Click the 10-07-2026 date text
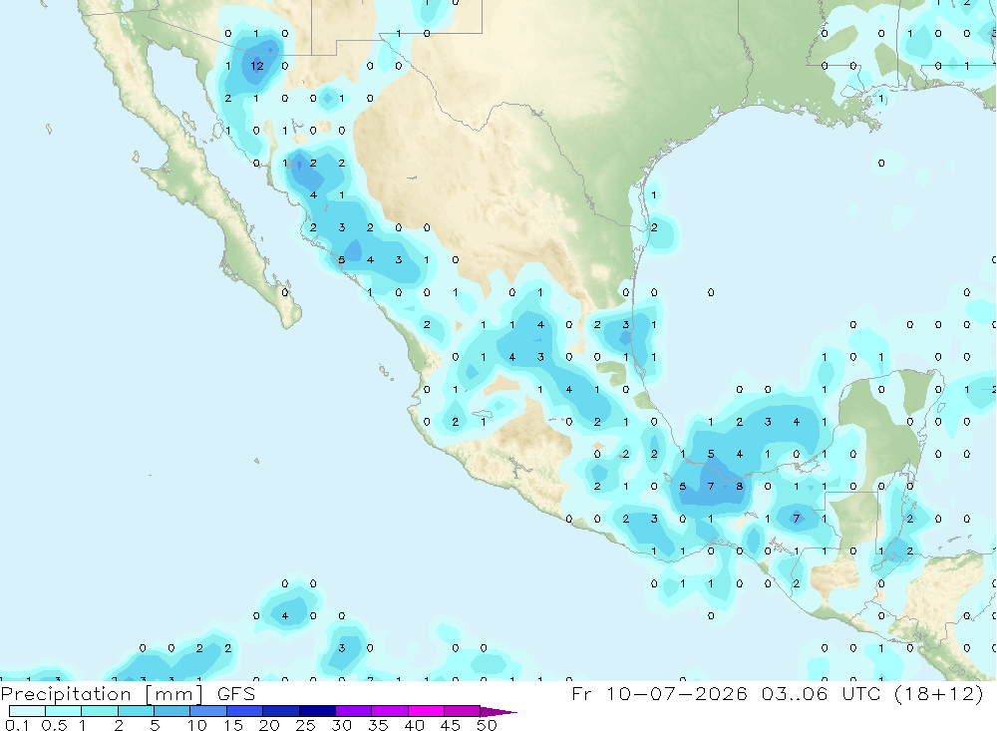Viewport: 997px width, 731px height. (677, 693)
